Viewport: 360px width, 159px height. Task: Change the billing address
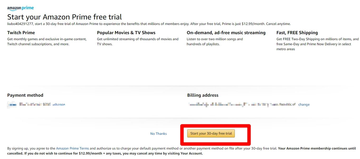click(304, 105)
